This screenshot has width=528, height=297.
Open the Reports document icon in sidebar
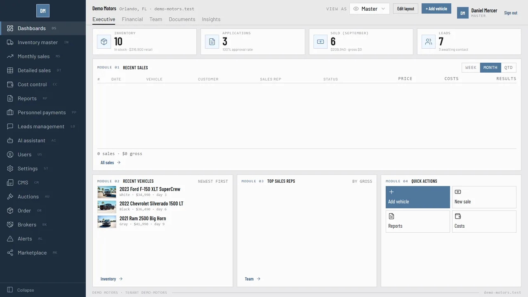10,99
